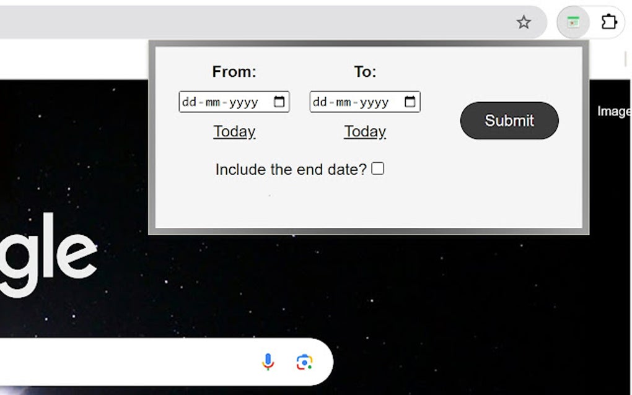Click the bookmark star in the toolbar
The height and width of the screenshot is (395, 632).
[524, 22]
